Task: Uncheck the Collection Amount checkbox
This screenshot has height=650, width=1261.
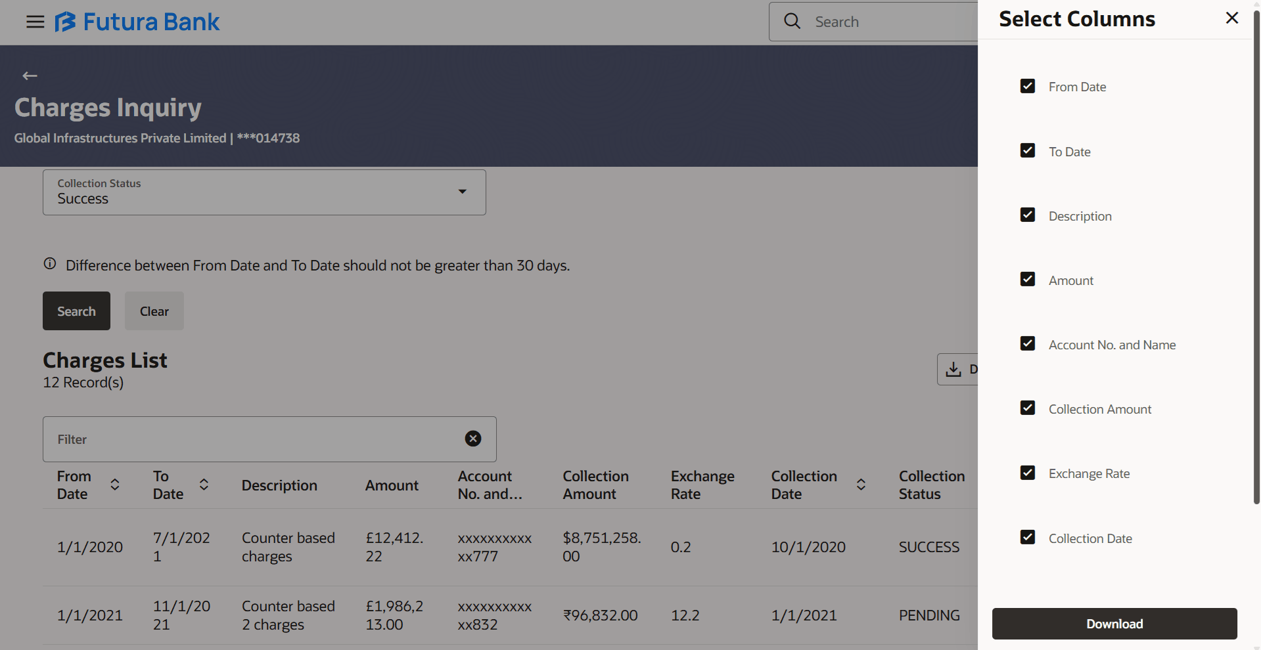Action: [x=1028, y=408]
